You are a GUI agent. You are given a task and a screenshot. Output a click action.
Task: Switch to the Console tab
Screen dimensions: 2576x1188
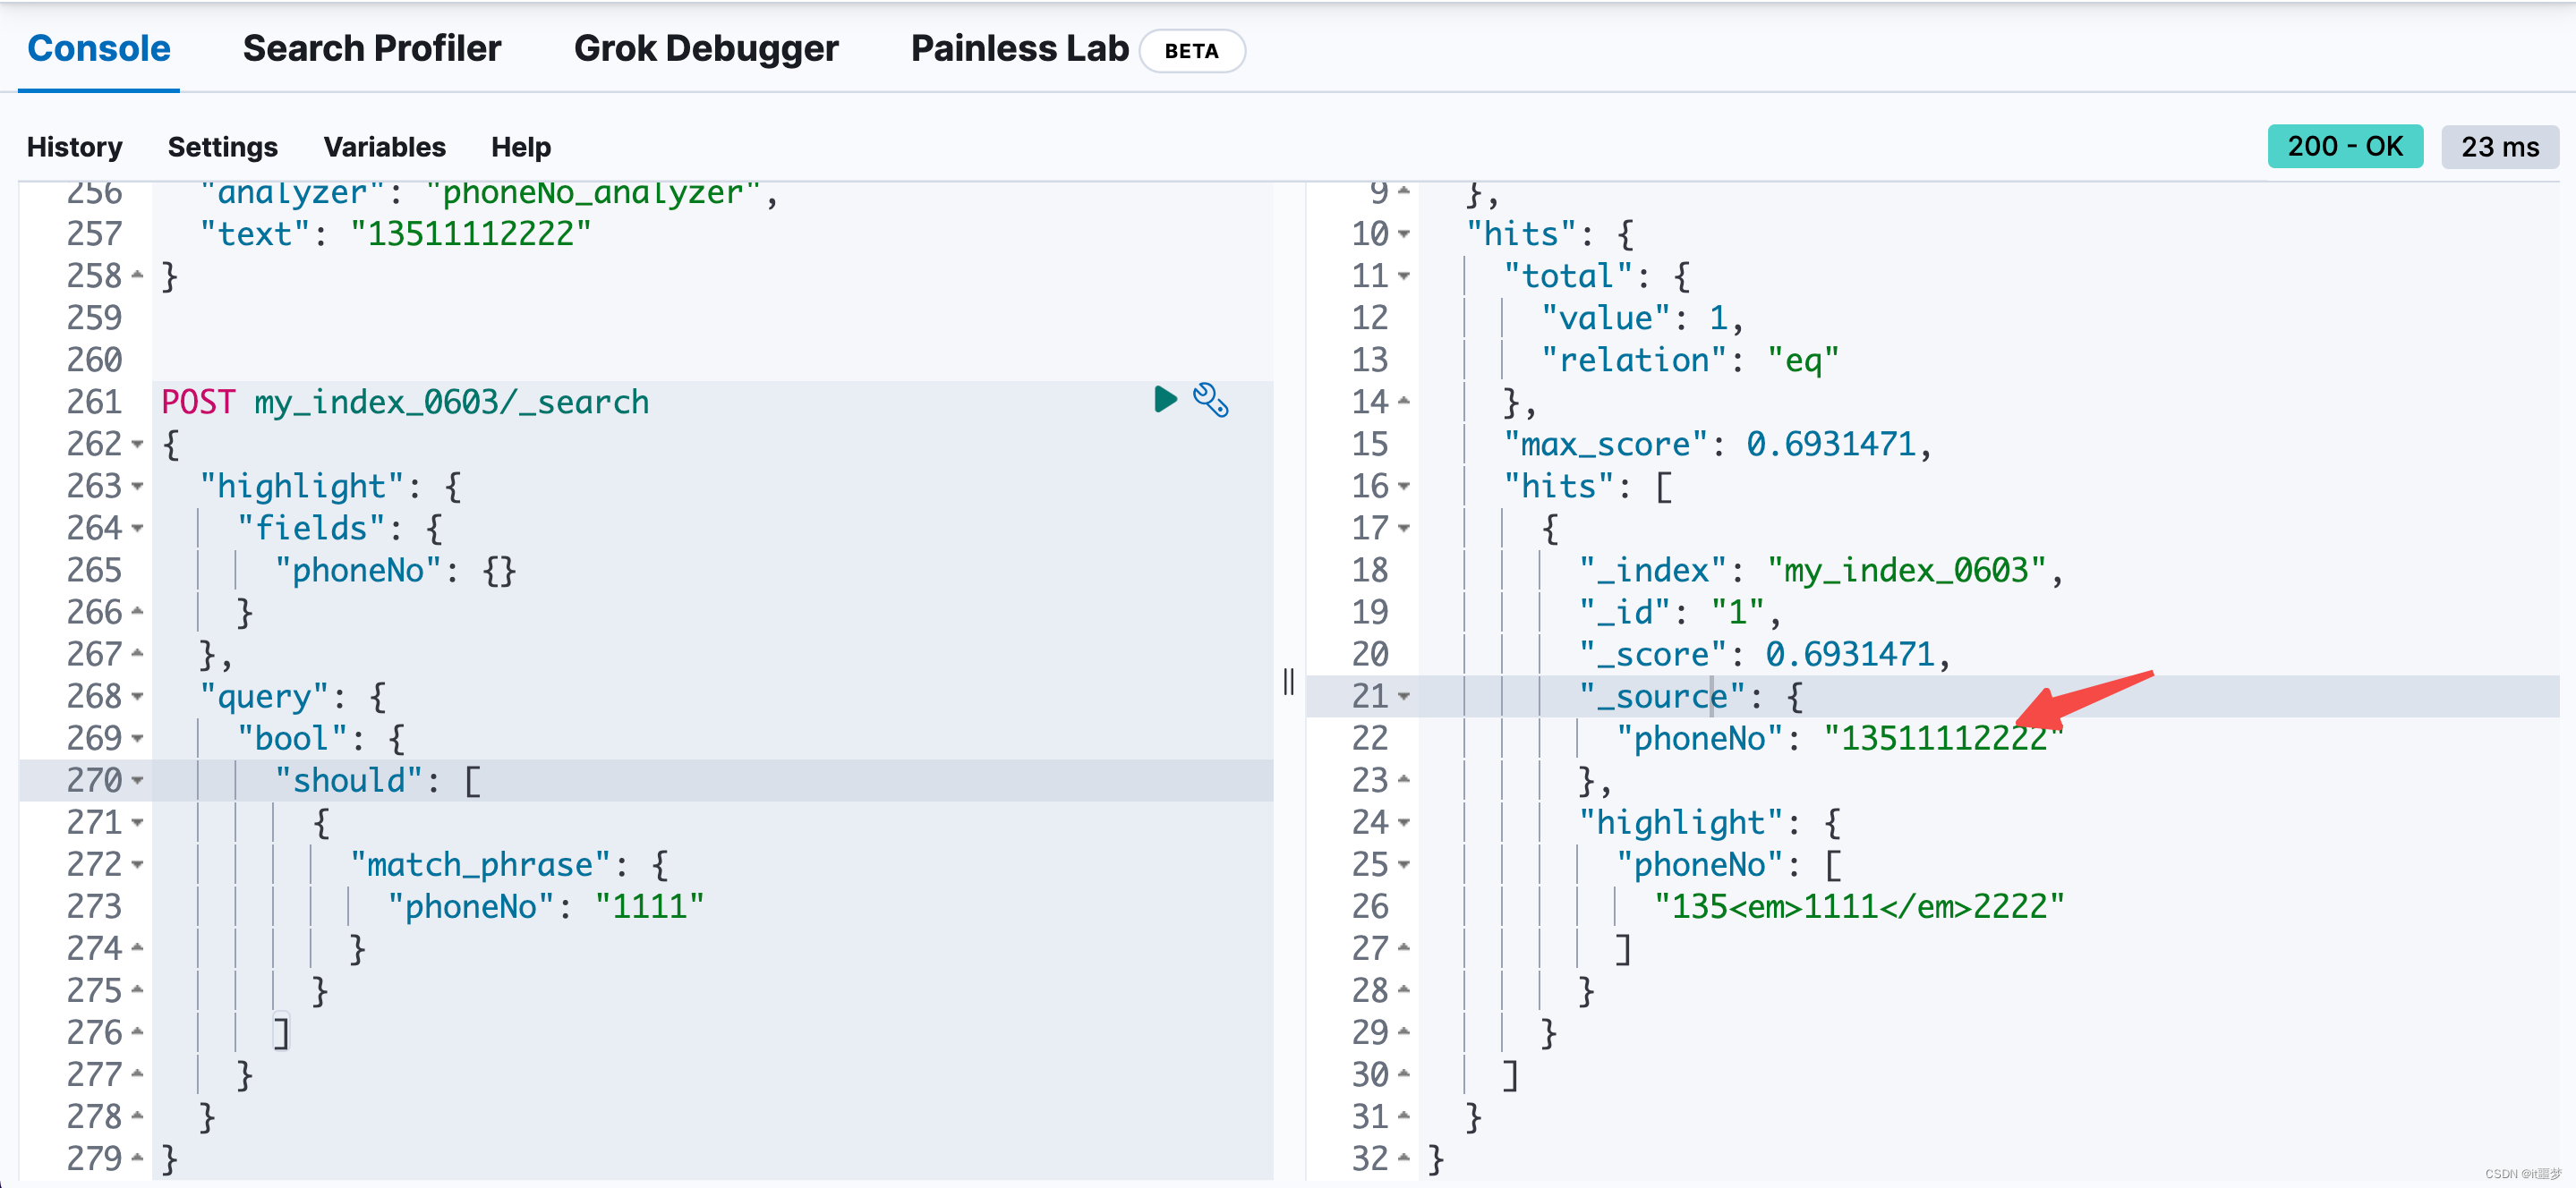tap(99, 48)
